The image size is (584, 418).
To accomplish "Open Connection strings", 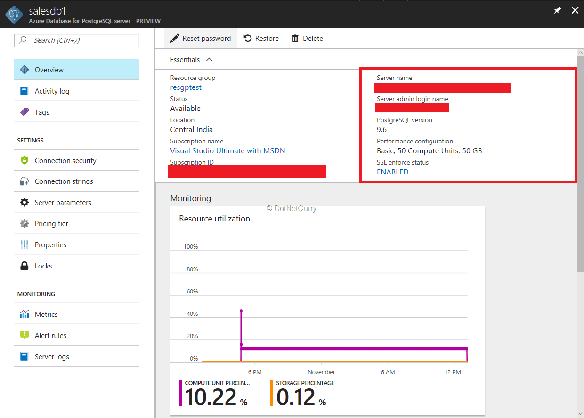I will click(x=77, y=181).
